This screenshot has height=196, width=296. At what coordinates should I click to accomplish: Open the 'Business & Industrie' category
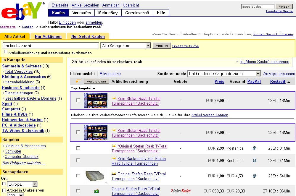(x=21, y=88)
